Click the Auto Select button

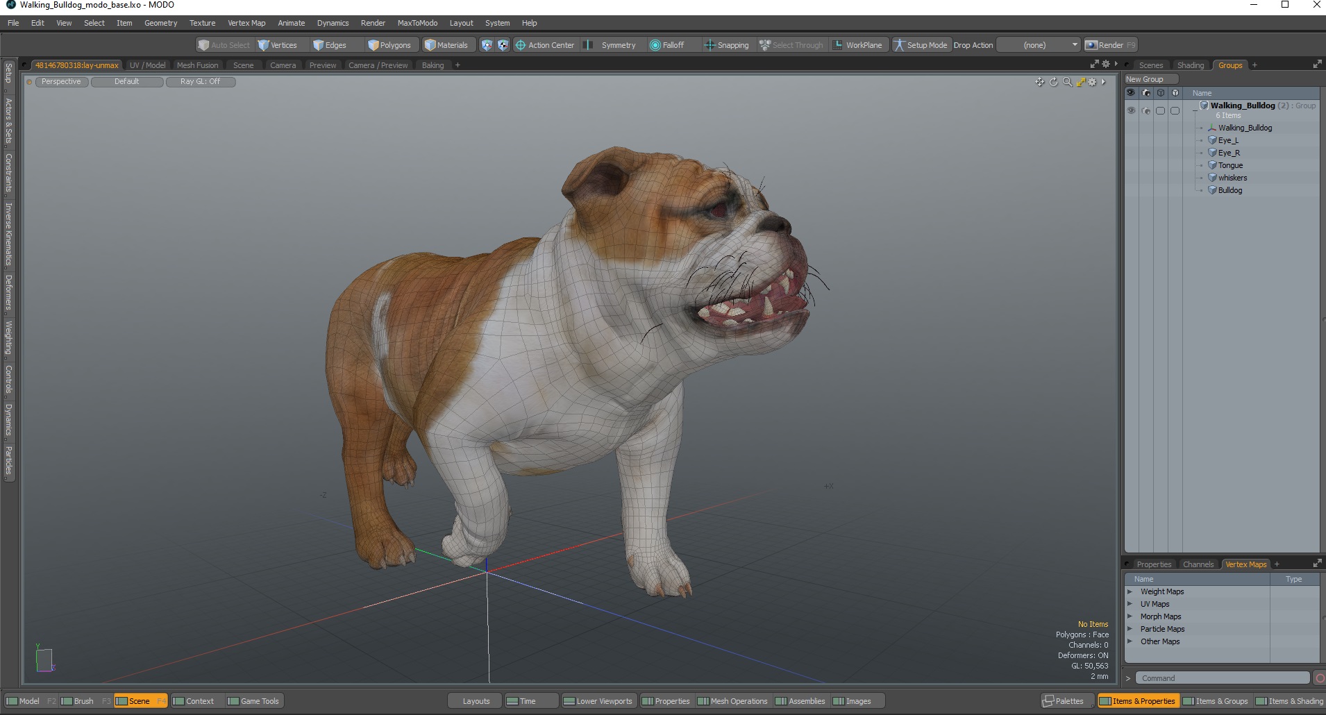pos(224,45)
